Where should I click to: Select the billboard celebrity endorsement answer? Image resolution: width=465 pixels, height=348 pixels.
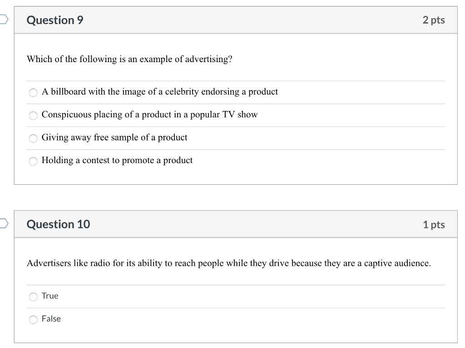point(33,92)
